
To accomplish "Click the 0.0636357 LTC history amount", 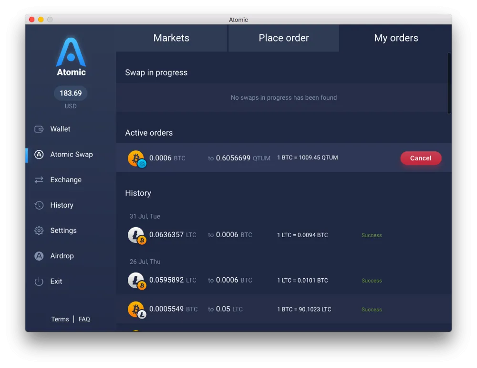I will [x=173, y=235].
